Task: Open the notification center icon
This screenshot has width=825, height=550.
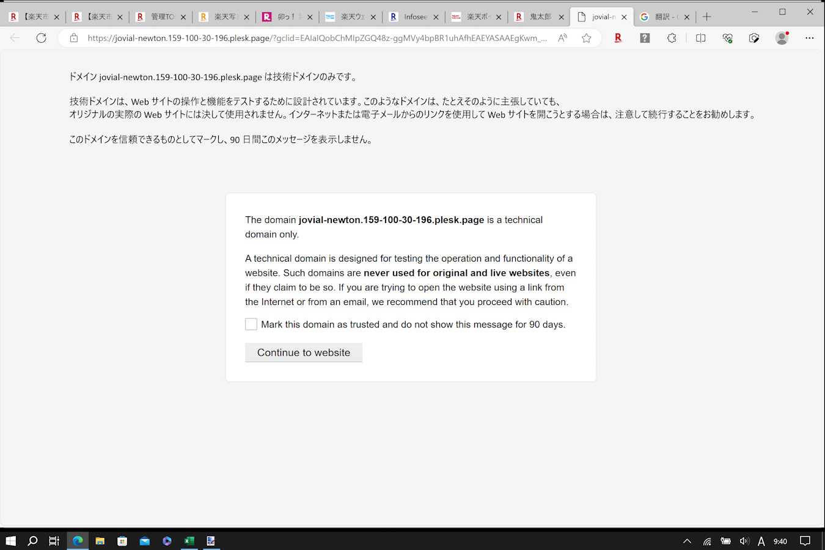Action: pos(805,541)
